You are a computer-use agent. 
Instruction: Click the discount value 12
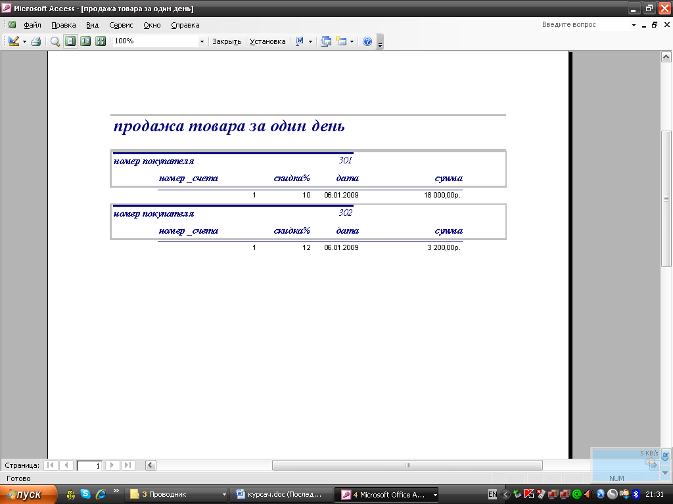coord(306,247)
